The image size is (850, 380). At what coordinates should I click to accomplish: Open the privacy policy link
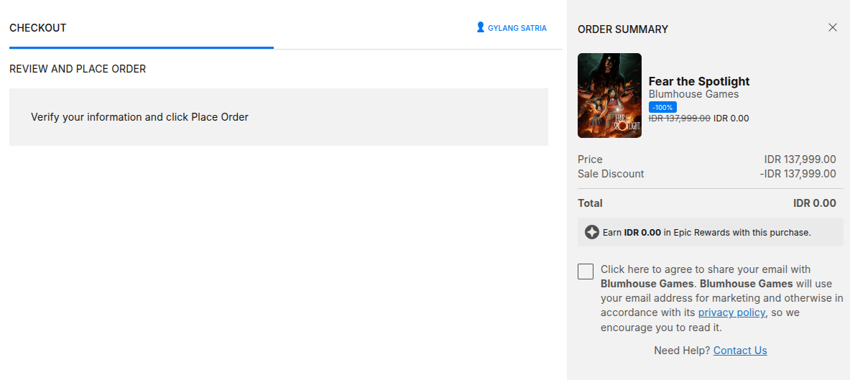tap(731, 312)
